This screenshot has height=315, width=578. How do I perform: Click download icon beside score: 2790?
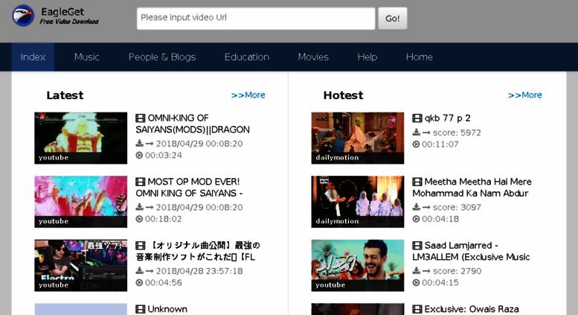coord(416,271)
